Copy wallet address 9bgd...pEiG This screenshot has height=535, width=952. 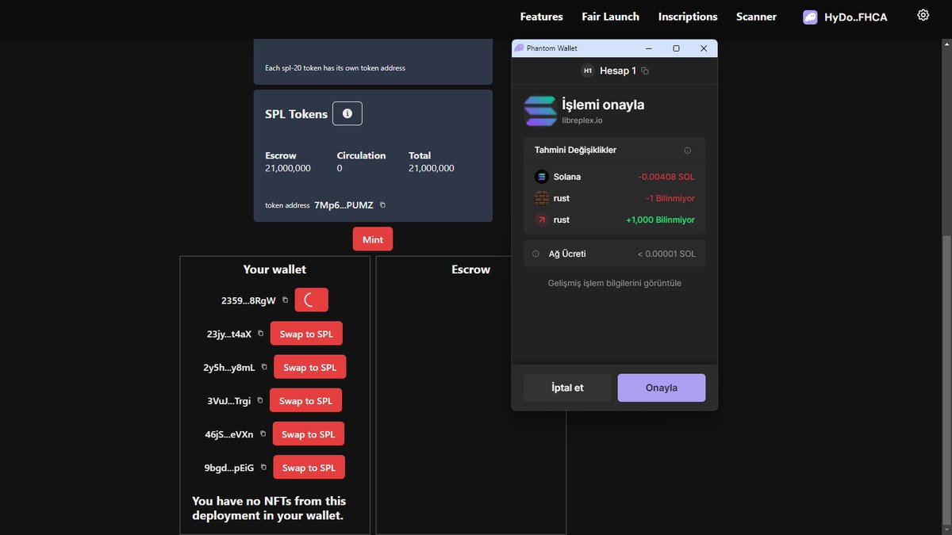(x=263, y=468)
